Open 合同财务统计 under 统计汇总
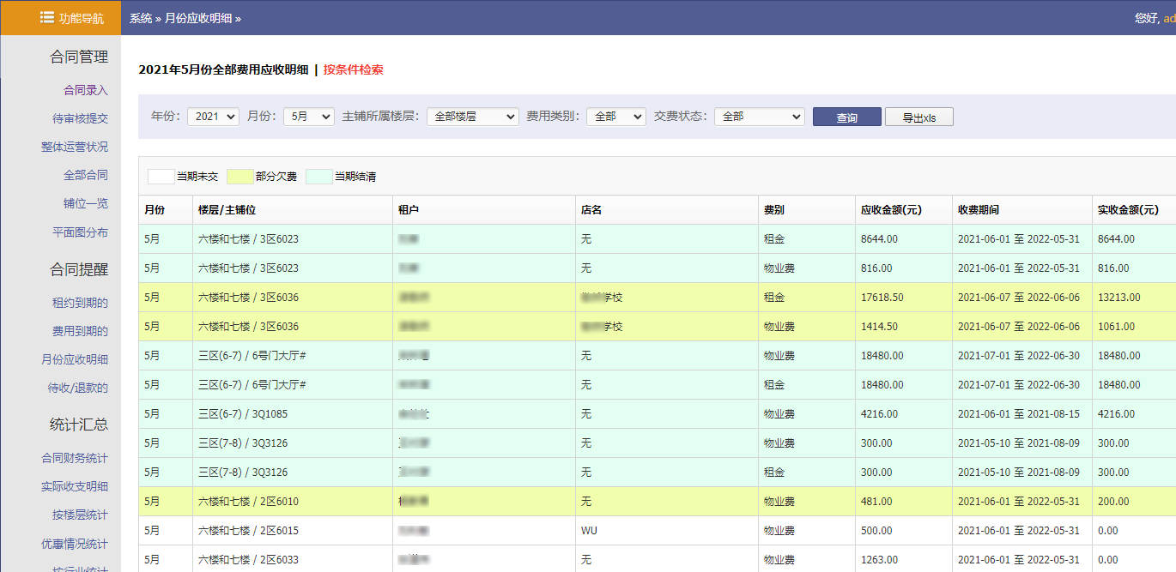This screenshot has width=1176, height=572. coord(75,458)
